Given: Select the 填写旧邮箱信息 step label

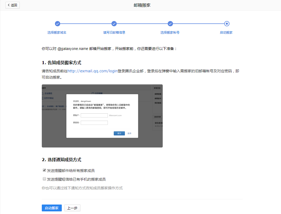Looking at the screenshot, I should pyautogui.click(x=114, y=33).
